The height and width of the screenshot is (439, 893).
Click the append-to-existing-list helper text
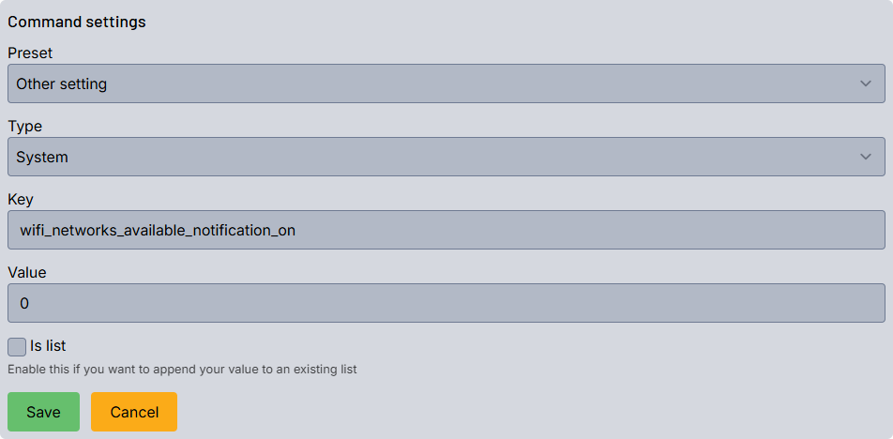tap(182, 369)
